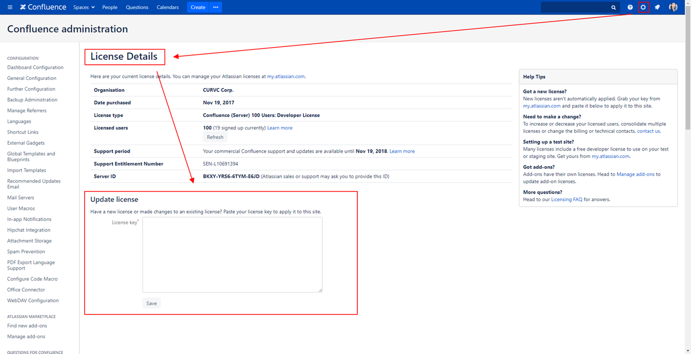Select Mail Servers in sidebar
Screen dimensions: 691x354
point(21,198)
